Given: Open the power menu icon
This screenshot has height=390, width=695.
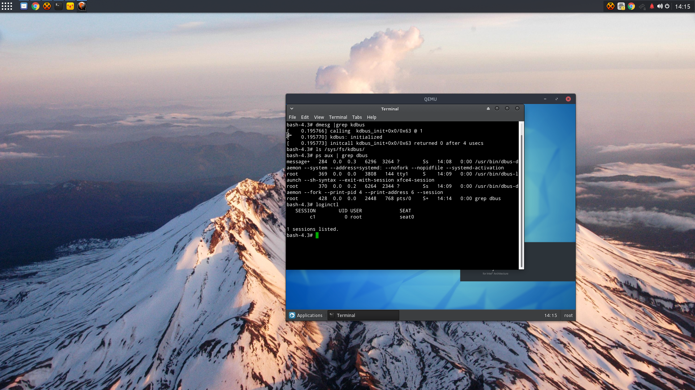Looking at the screenshot, I should point(667,6).
